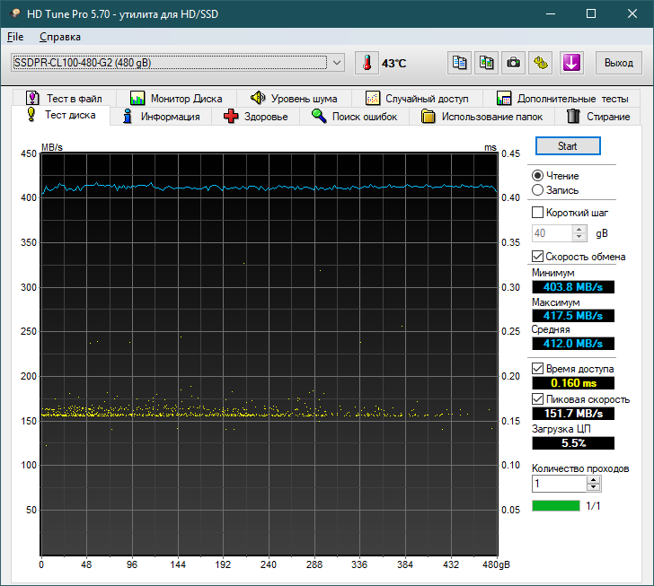Expand the SSDPR-CL100-480-G2 drive dropdown

pyautogui.click(x=337, y=63)
